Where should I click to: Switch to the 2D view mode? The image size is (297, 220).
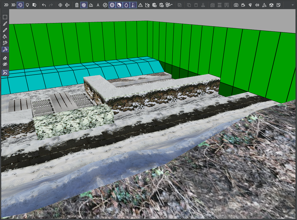(x=6, y=5)
